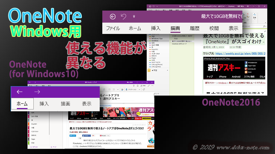This screenshot has height=154, width=275.
Task: Select the Windows Tips section in OneNote 2016
Action: click(157, 39)
